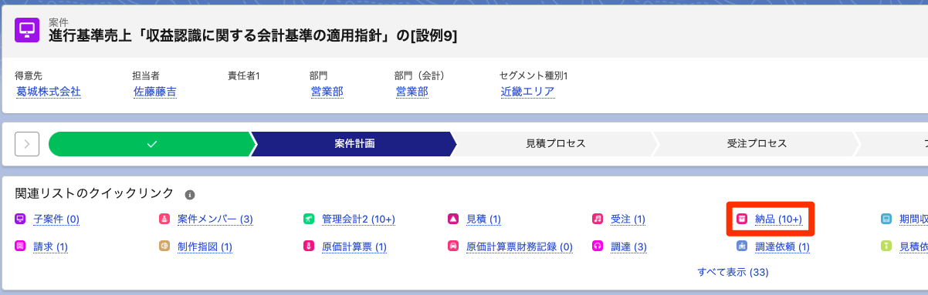Viewport: 928px width, 295px height.
Task: Click the 見積 quick link icon
Action: click(453, 220)
